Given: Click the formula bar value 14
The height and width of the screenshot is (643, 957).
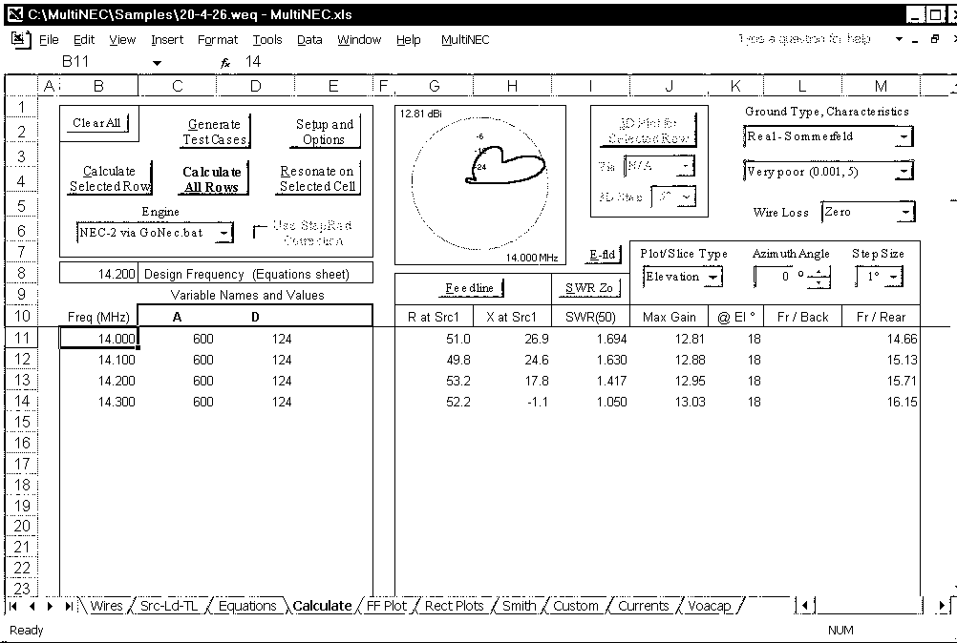Looking at the screenshot, I should pyautogui.click(x=253, y=62).
